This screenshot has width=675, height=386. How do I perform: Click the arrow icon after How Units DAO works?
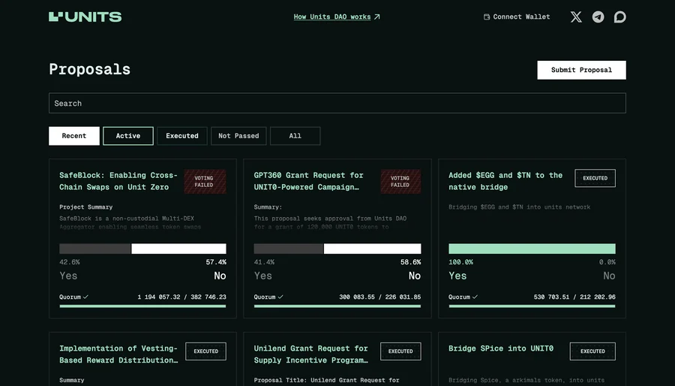[x=377, y=17]
